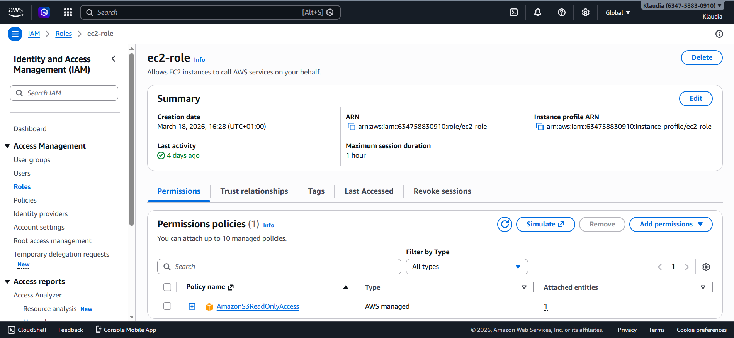Open the Type column filter arrow
Screen dimensions: 734x338
pyautogui.click(x=524, y=287)
